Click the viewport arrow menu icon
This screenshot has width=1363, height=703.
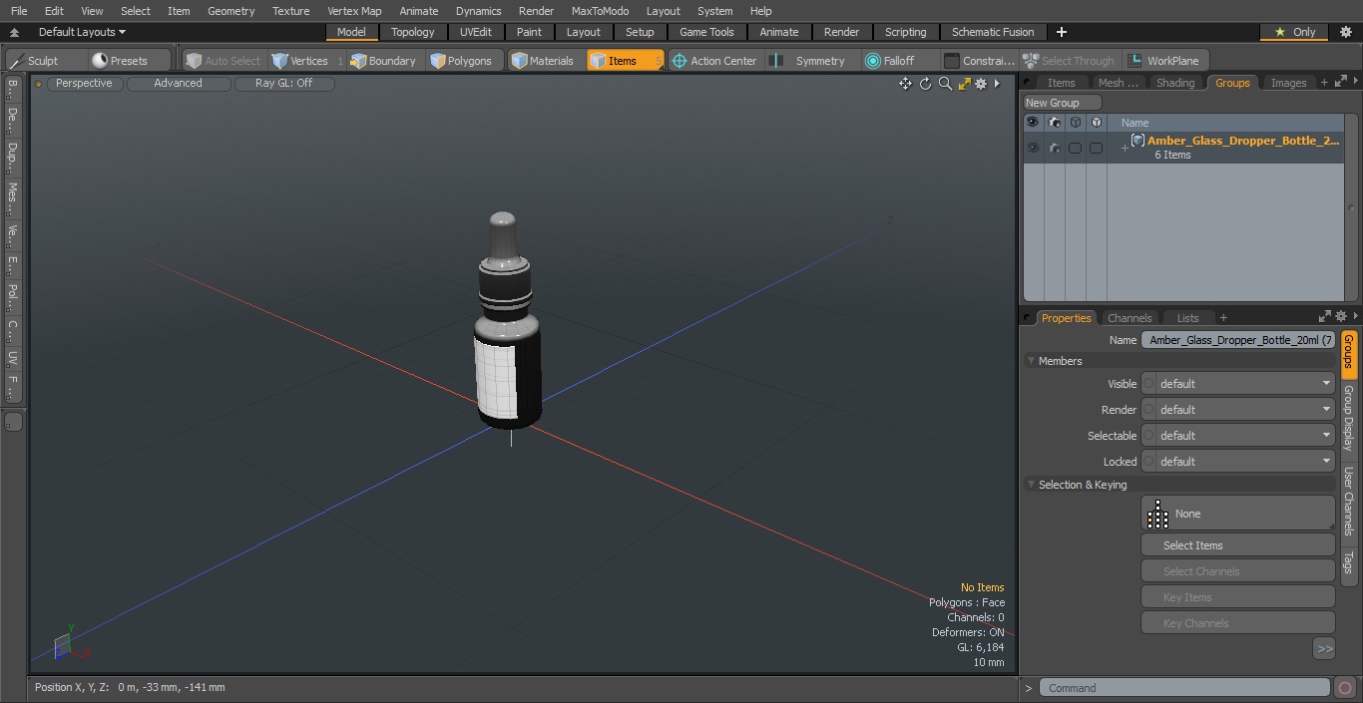pos(997,84)
